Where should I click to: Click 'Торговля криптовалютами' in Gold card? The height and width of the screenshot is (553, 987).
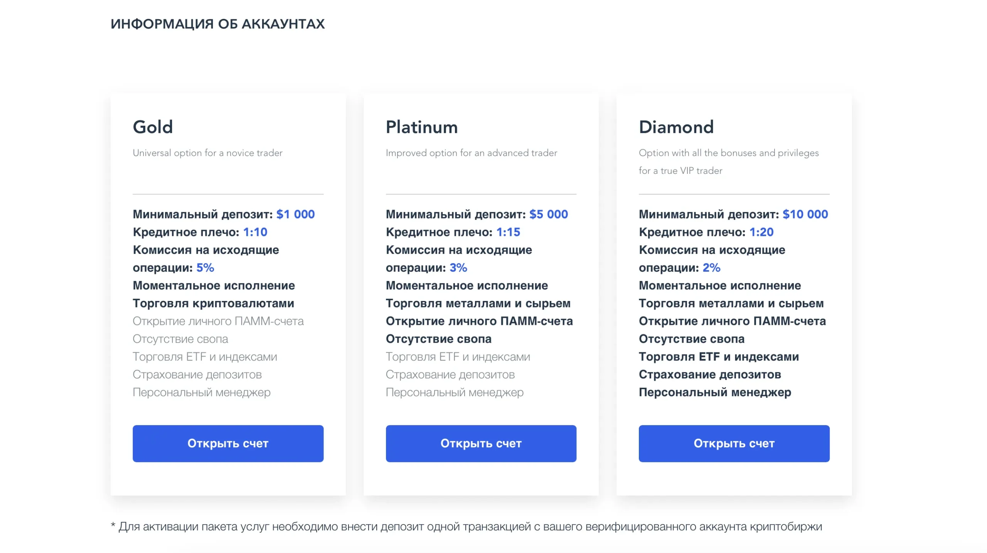click(x=213, y=303)
